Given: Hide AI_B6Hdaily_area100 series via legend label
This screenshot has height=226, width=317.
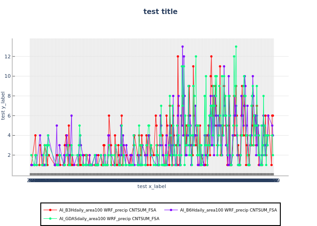Looking at the screenshot, I should pyautogui.click(x=228, y=210).
